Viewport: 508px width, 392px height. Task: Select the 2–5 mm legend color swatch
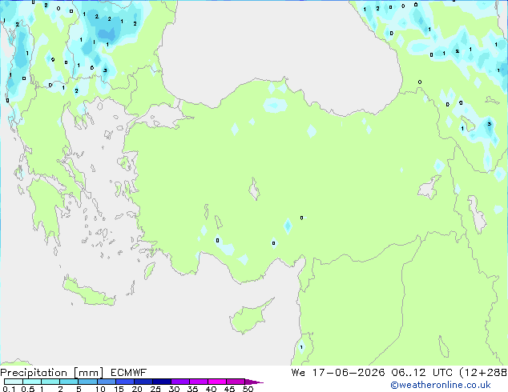pos(69,382)
